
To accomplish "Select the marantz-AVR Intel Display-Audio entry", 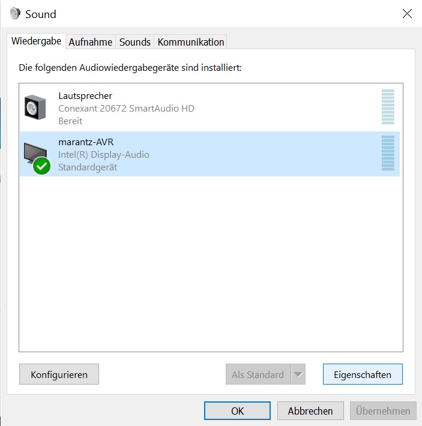I will (x=209, y=154).
